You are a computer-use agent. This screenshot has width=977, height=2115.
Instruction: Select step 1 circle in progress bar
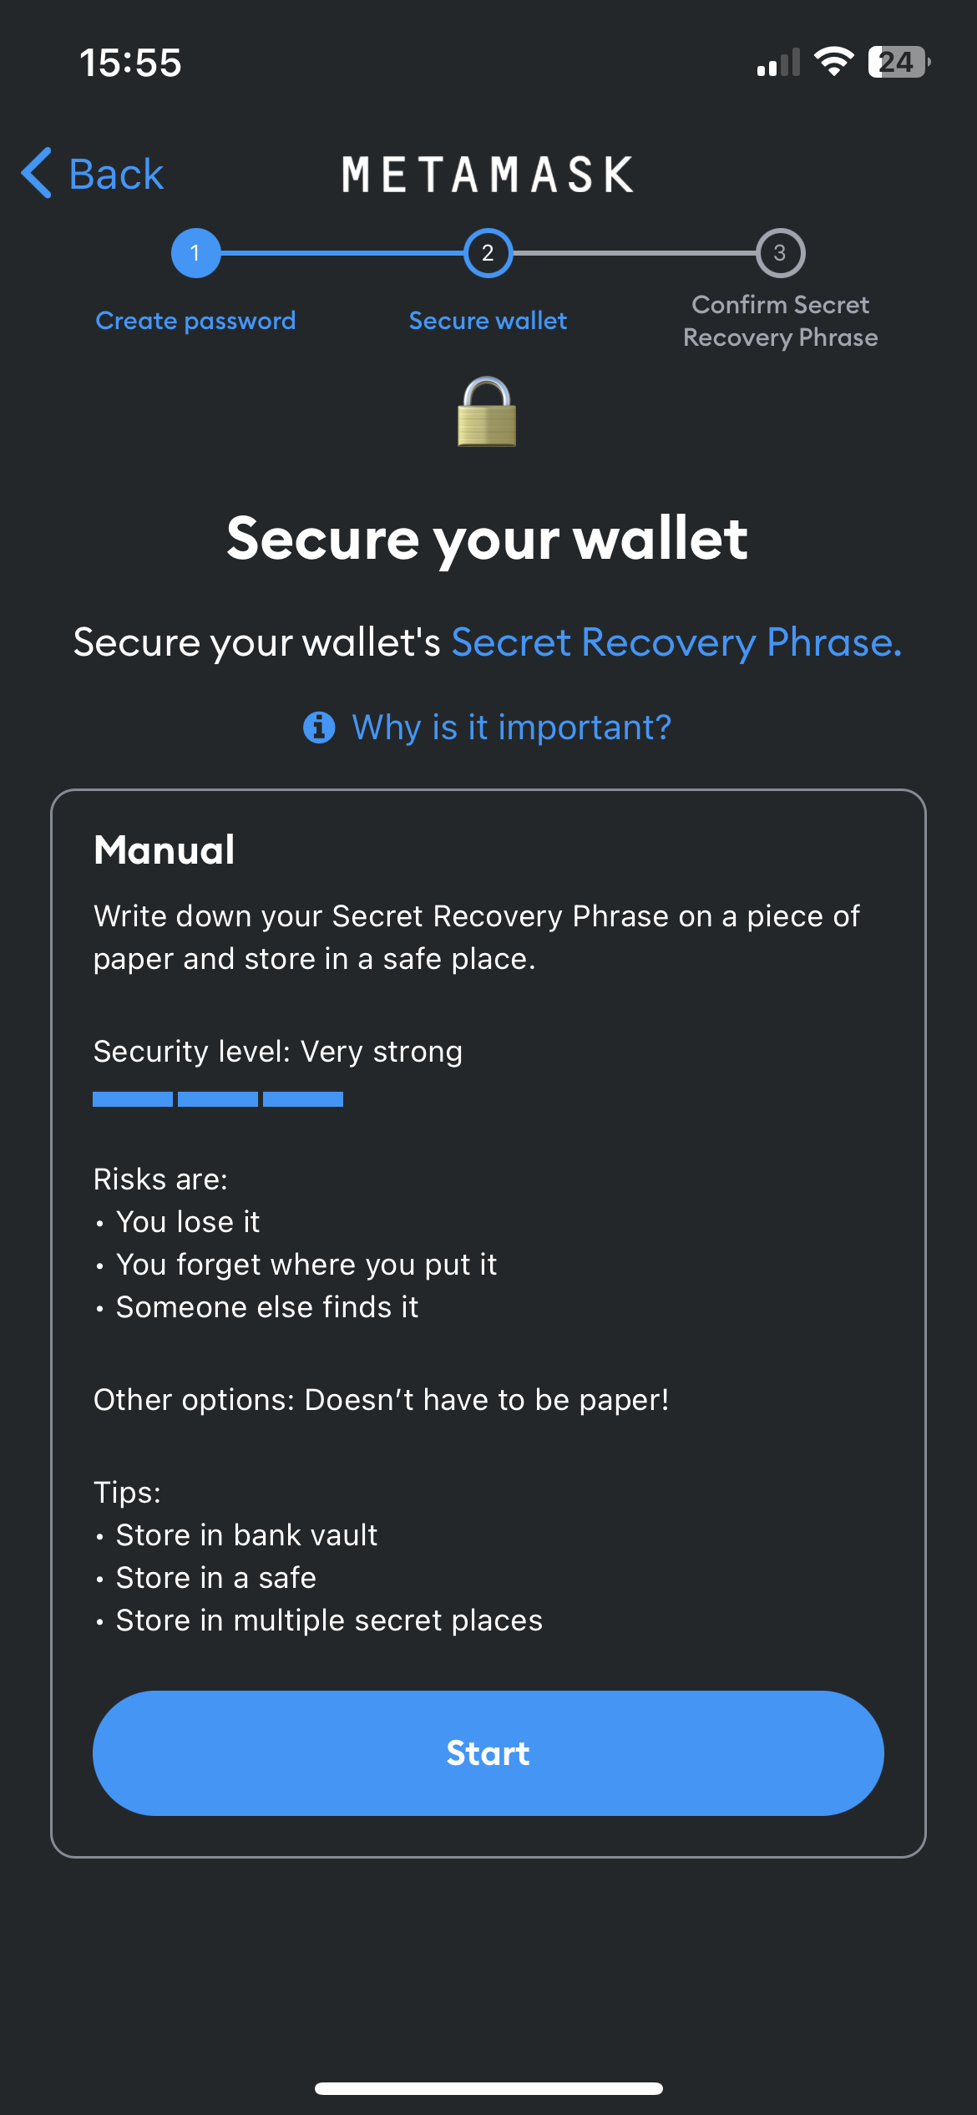[195, 253]
